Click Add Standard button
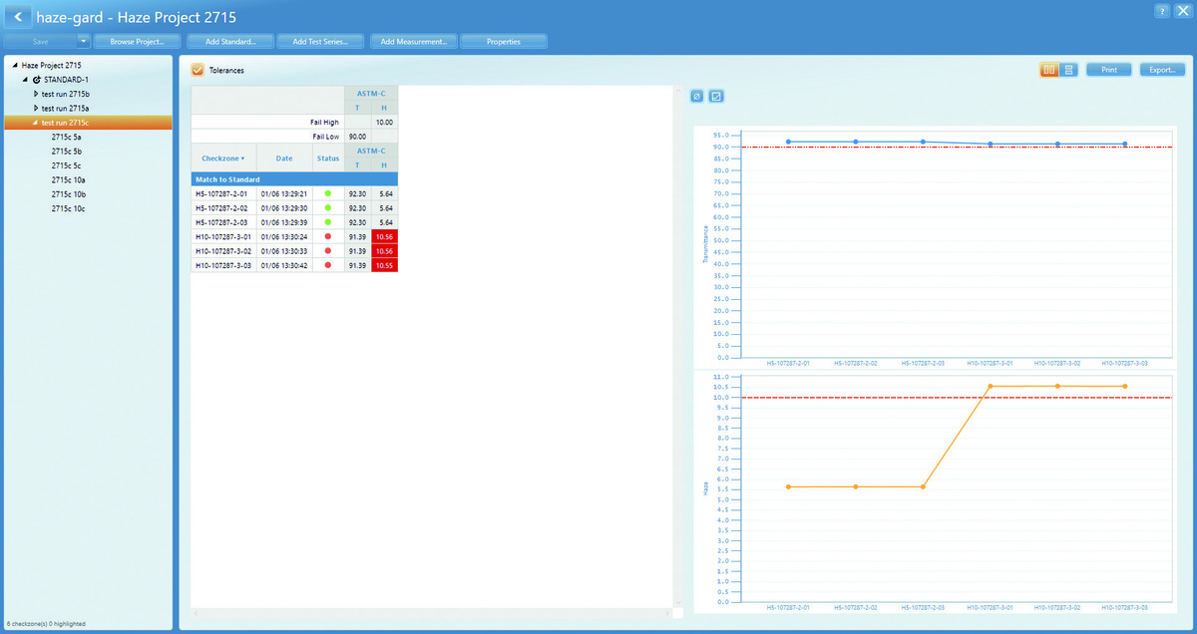 230,42
